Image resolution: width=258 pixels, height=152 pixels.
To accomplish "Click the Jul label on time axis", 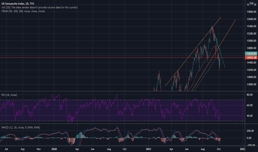I will [x=6, y=149].
